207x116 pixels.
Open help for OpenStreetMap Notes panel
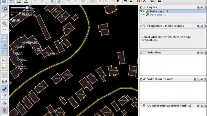[x=198, y=106]
